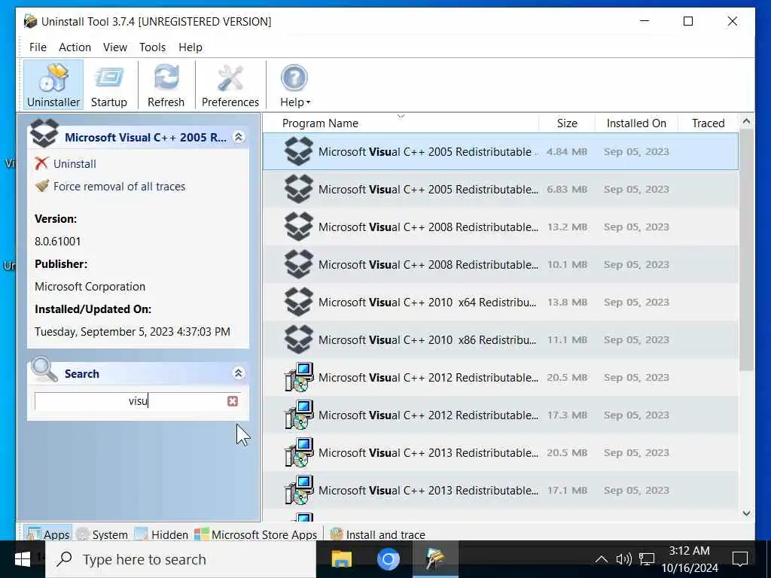
Task: Open the browser from taskbar
Action: click(388, 559)
